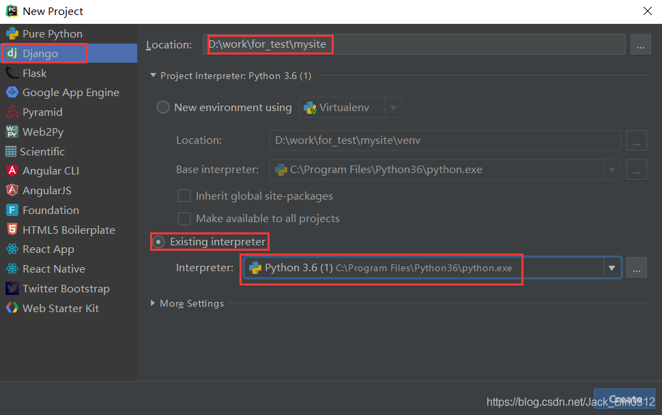Select Flask project type label
Viewport: 662px width, 415px height.
[x=34, y=74]
